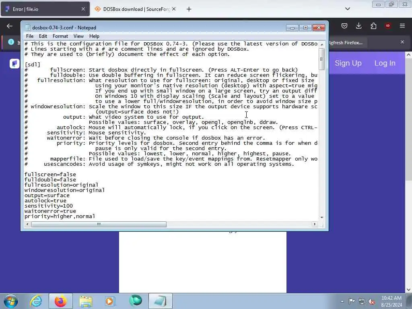Open the list all tabs dropdown in Firefox
This screenshot has width=412, height=309.
pos(347,9)
